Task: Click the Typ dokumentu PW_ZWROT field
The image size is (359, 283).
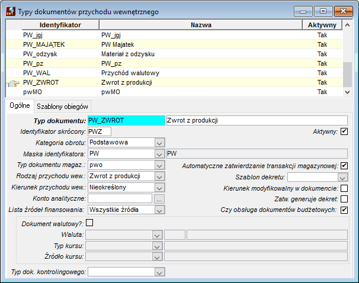Action: tap(126, 121)
